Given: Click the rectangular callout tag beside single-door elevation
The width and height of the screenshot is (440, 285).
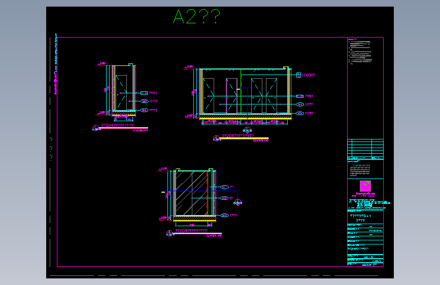Looking at the screenshot, I should 144,93.
